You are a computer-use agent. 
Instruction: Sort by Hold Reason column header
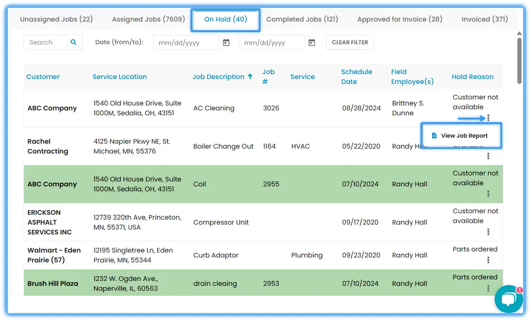[473, 76]
